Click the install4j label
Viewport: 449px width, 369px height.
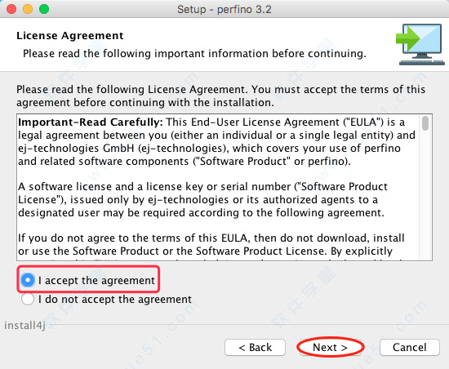point(24,326)
